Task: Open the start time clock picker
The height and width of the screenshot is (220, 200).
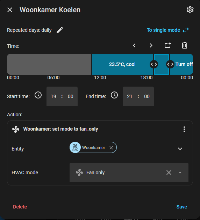Action: 38,95
